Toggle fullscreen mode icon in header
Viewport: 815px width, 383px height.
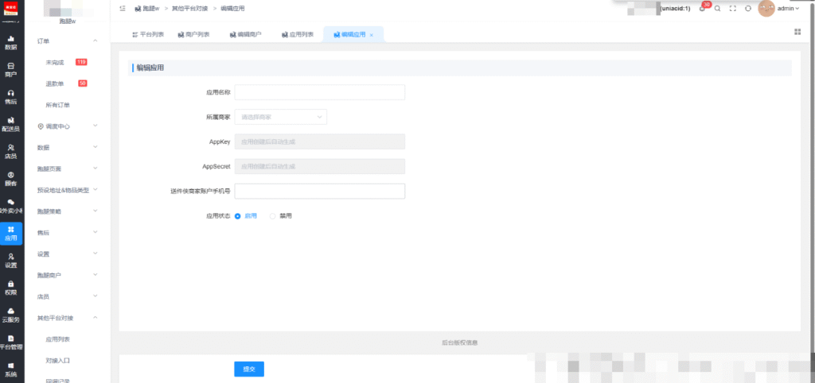[732, 9]
